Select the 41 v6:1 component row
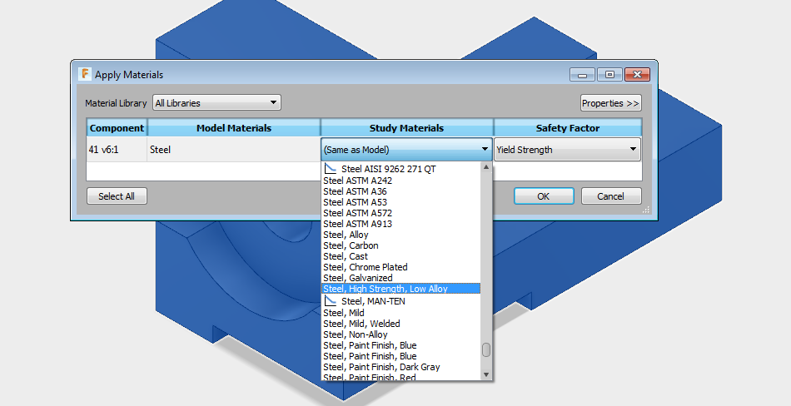Screen dimensions: 791x406 (117, 151)
